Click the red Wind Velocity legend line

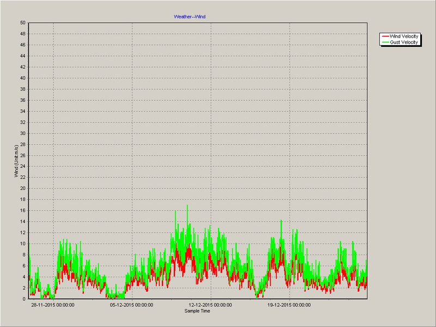[385, 36]
